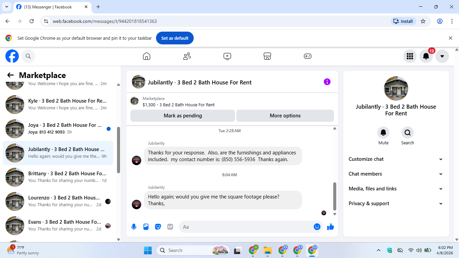Mute this chat bell icon
This screenshot has width=459, height=258.
pyautogui.click(x=383, y=133)
